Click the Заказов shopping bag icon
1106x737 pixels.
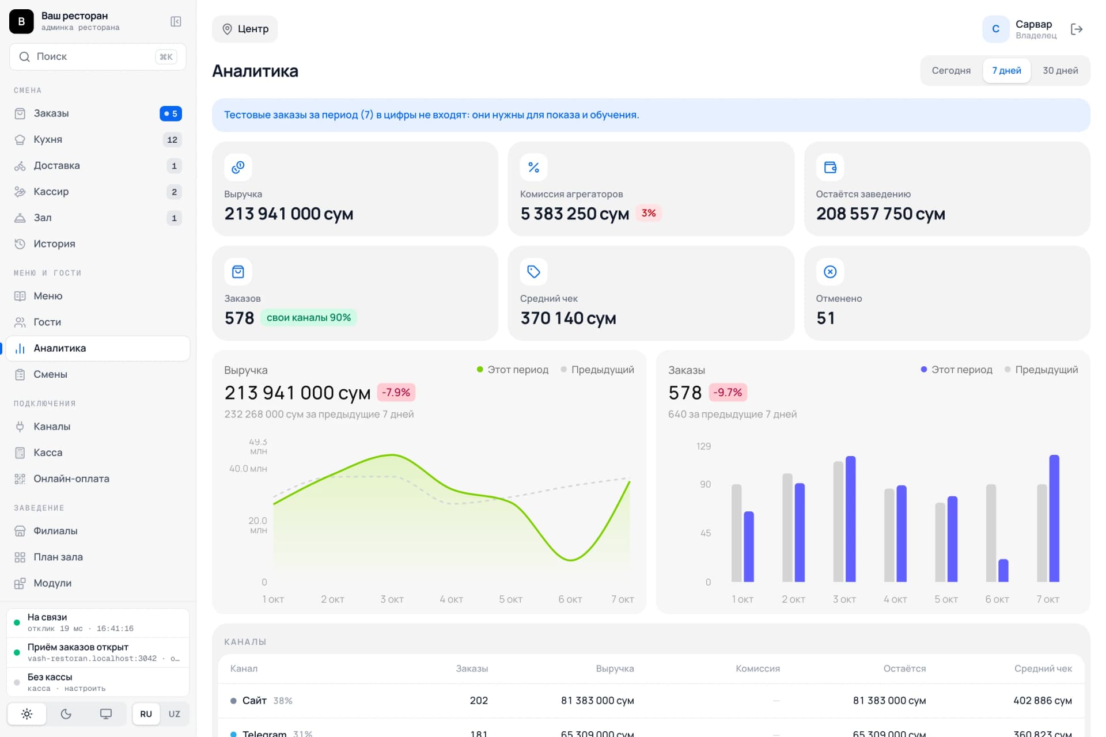coord(238,272)
